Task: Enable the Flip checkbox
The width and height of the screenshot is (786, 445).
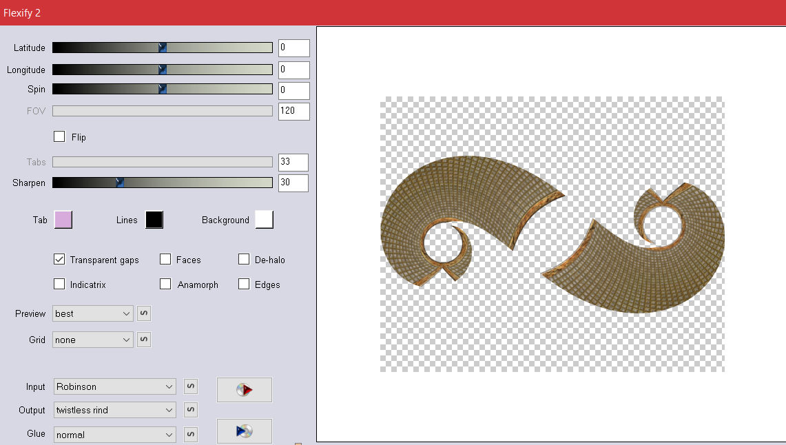Action: point(59,136)
